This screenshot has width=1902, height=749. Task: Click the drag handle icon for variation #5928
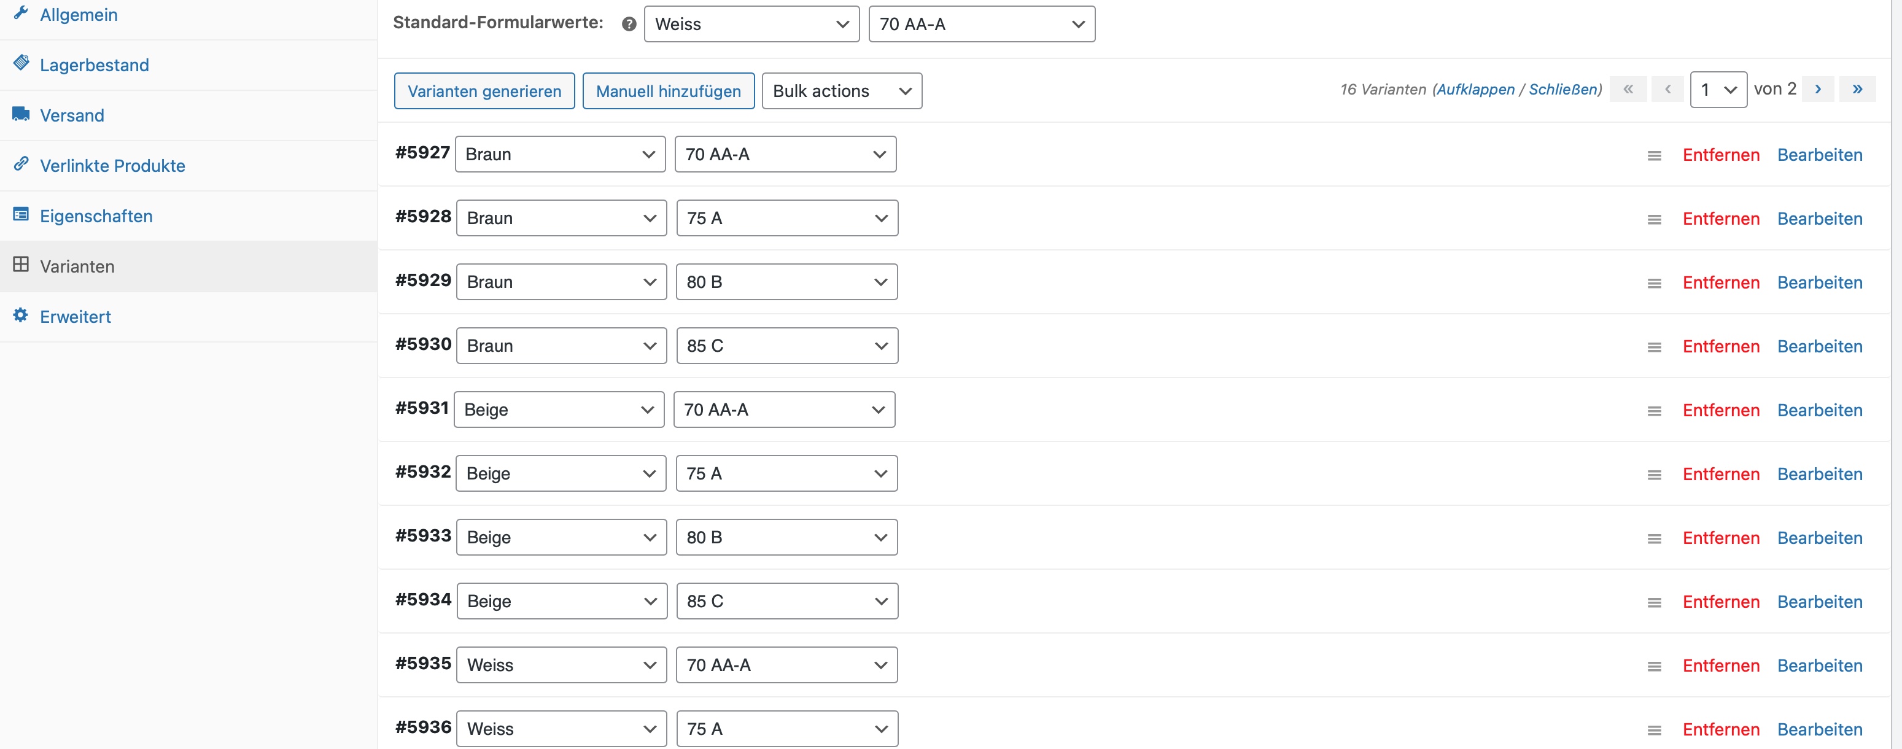[x=1655, y=219]
